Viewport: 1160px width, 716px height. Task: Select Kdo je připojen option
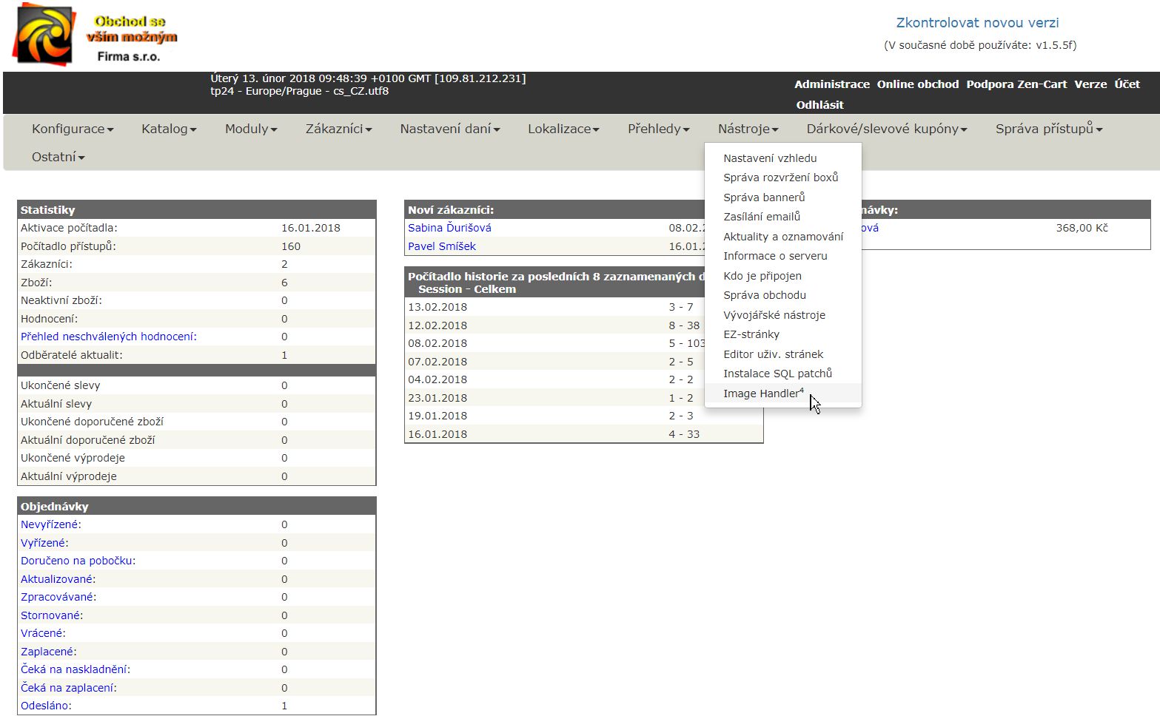[x=762, y=276]
